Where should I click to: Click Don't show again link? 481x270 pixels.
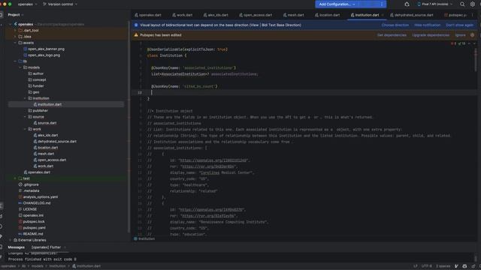tap(459, 25)
